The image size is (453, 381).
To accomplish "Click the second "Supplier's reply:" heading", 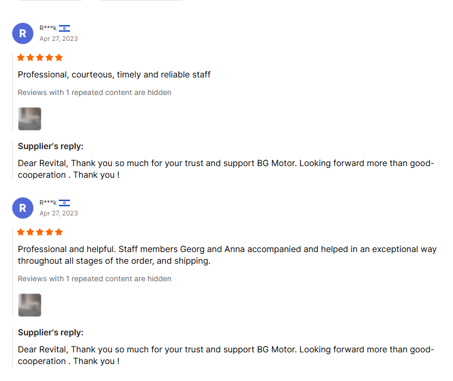I will click(50, 333).
